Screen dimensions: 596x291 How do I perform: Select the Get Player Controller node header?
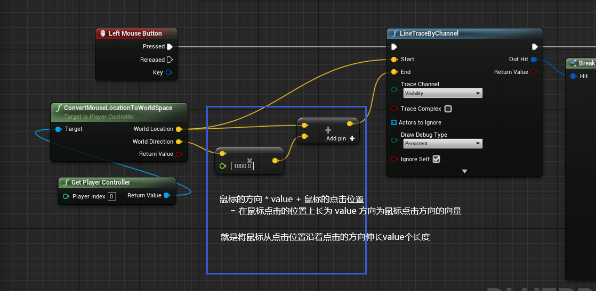117,182
